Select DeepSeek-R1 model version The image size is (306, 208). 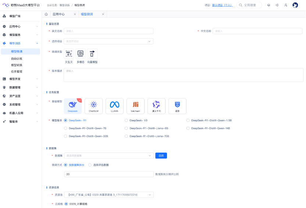pos(65,121)
